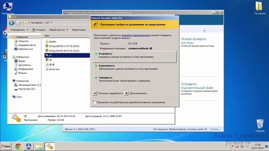Expand Показать подробности arrow
The width and height of the screenshot is (269, 151).
click(x=95, y=93)
